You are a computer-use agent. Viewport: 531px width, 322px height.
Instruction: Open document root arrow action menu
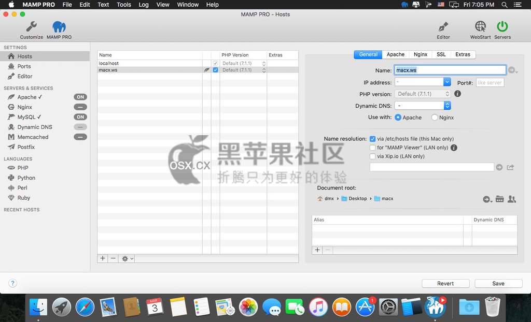(x=487, y=199)
